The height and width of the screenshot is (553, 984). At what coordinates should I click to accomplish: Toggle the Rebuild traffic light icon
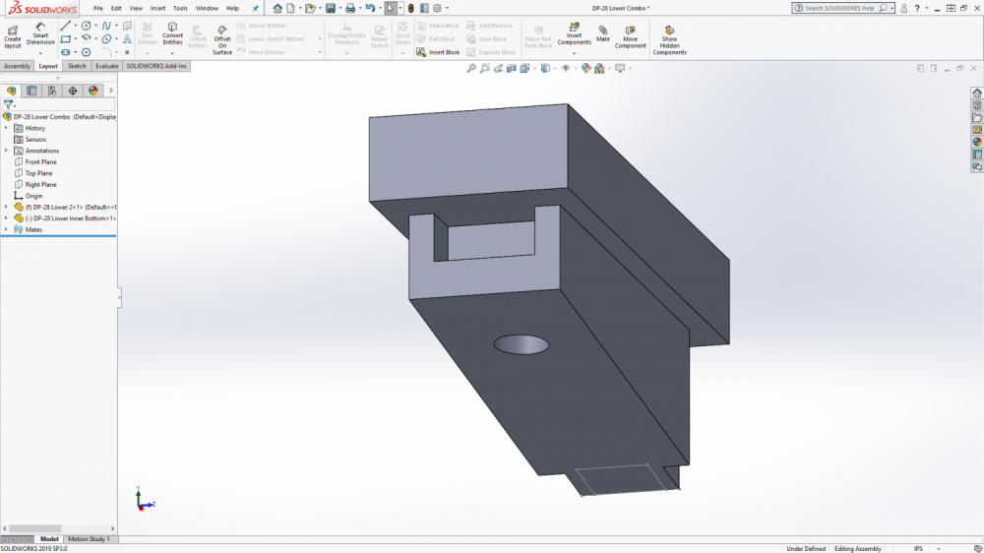(411, 8)
